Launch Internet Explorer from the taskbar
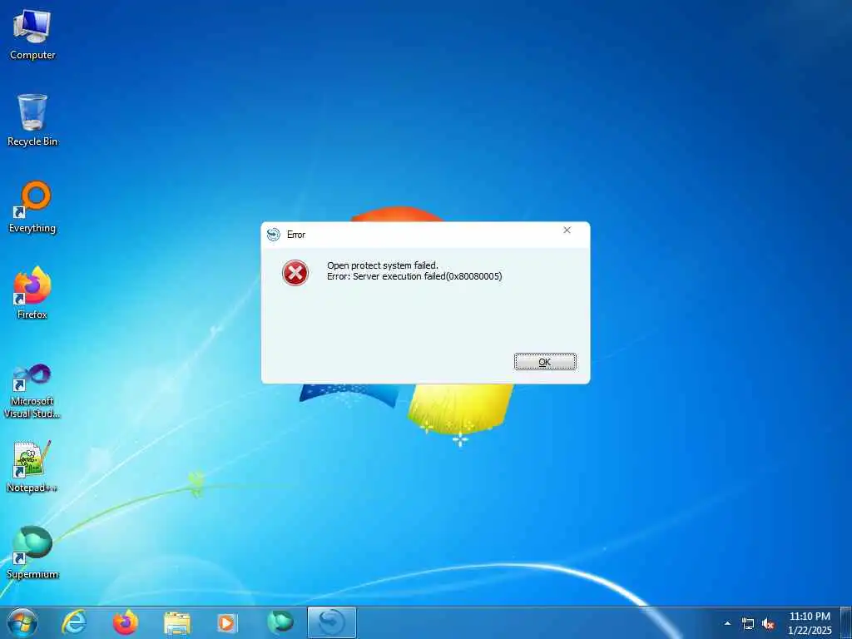852x639 pixels. [74, 622]
